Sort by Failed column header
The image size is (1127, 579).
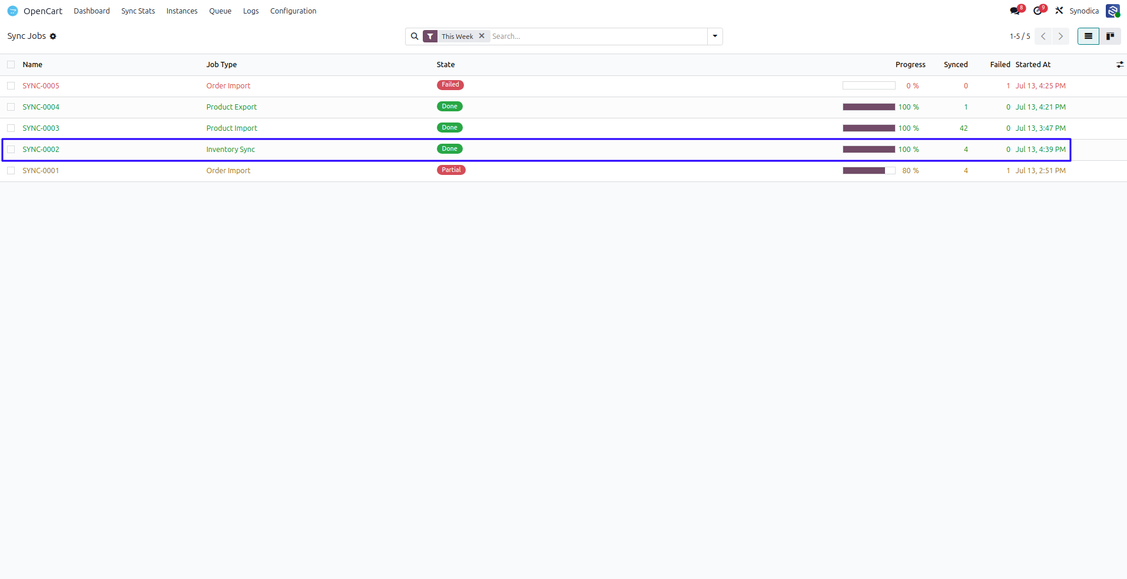point(1000,65)
